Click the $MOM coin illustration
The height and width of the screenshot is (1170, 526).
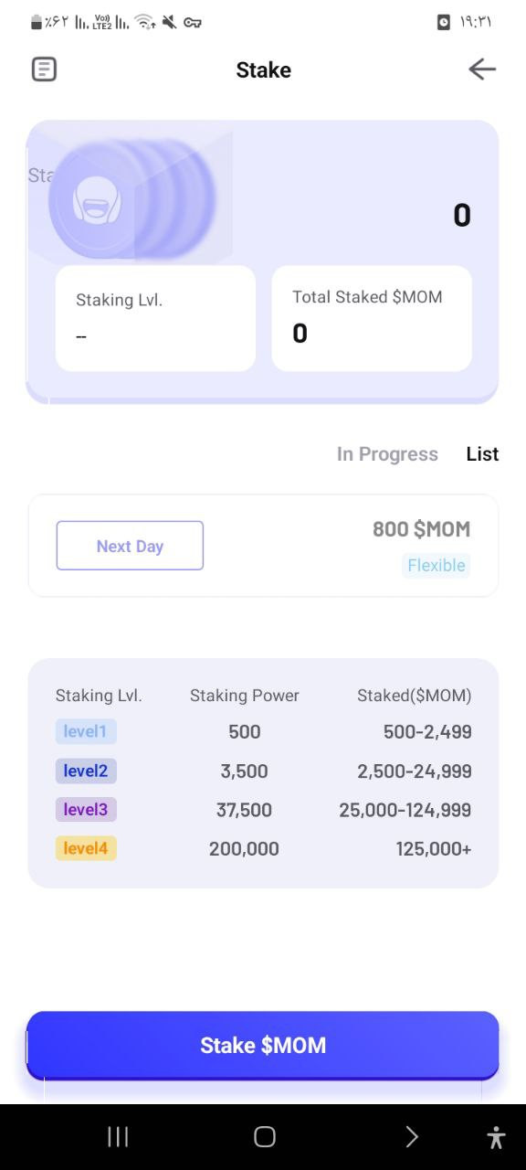(x=132, y=198)
